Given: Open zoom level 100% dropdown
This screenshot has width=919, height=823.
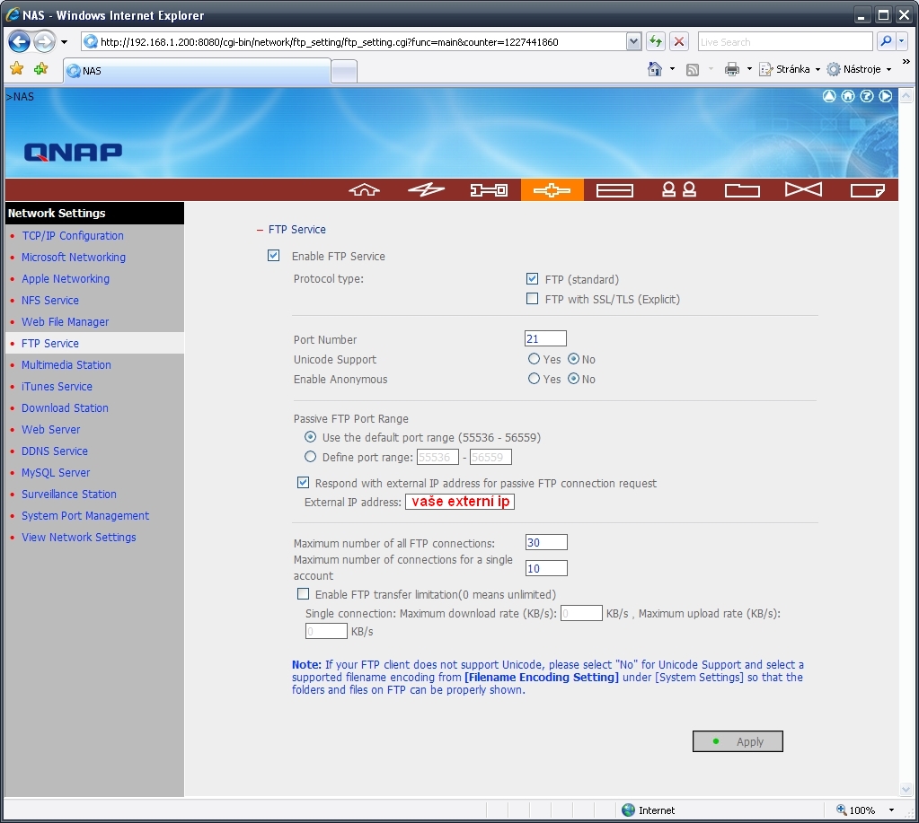Looking at the screenshot, I should 891,810.
